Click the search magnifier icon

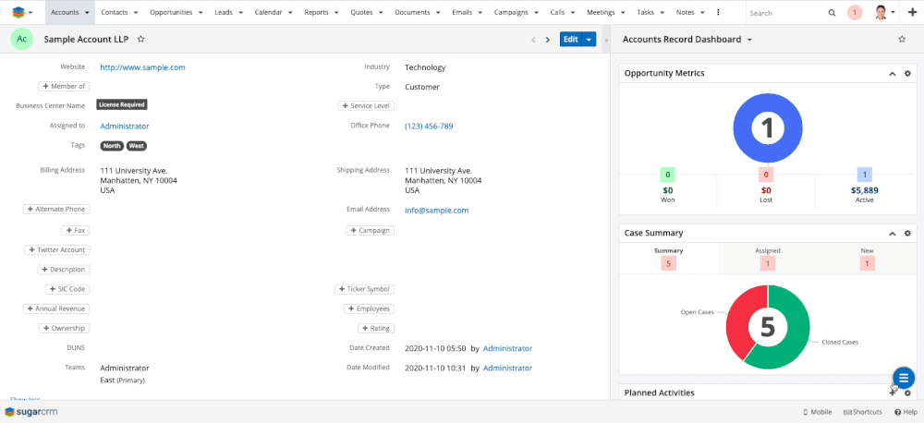[x=832, y=13]
